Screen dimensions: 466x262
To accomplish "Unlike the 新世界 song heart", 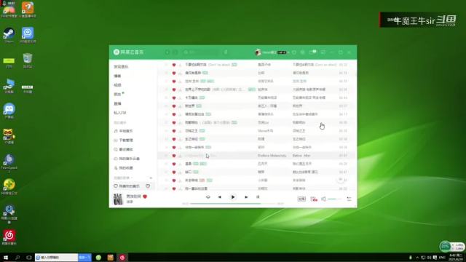I will pos(174,106).
